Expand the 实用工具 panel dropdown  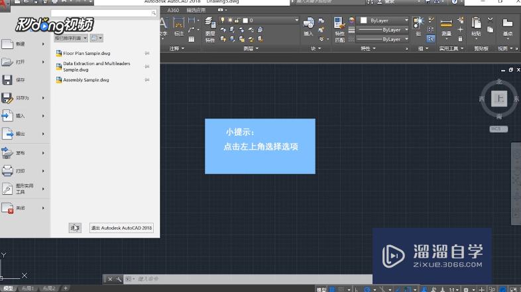click(x=451, y=48)
